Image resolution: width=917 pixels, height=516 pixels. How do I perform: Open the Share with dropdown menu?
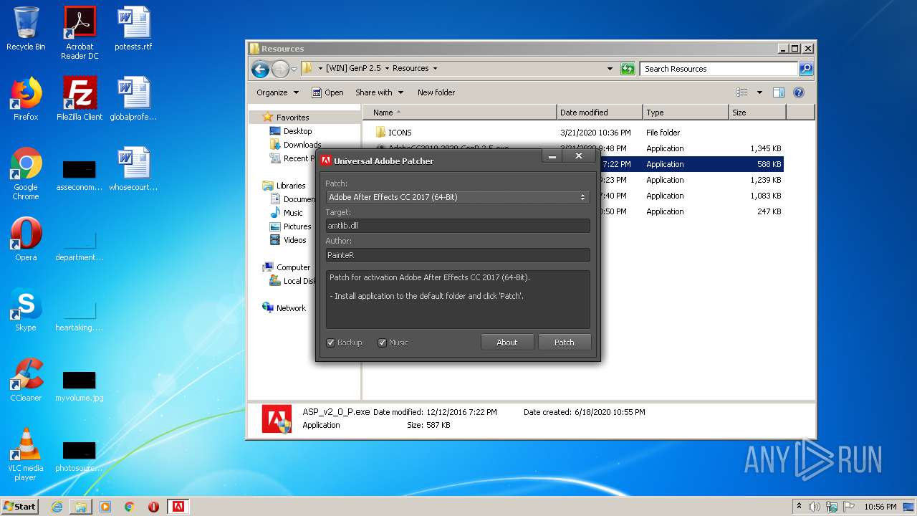click(379, 92)
